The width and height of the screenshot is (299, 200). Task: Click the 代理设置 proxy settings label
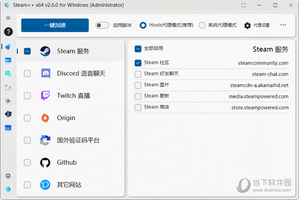(262, 25)
